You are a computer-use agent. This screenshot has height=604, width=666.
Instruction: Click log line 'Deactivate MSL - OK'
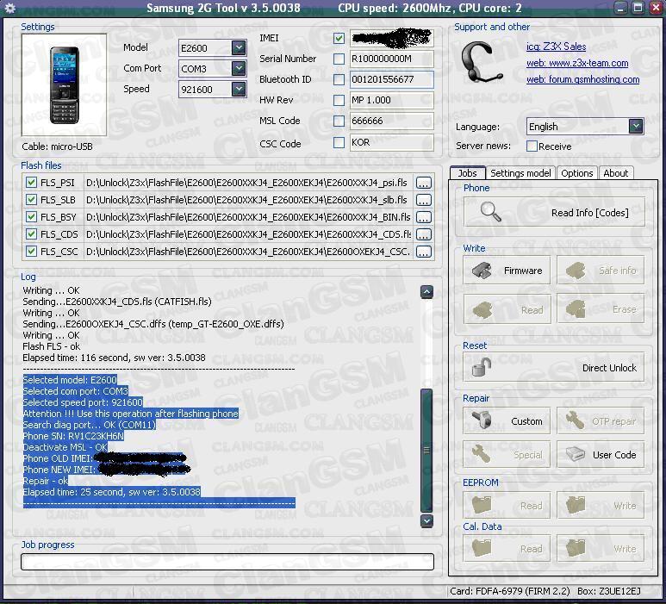(x=65, y=447)
